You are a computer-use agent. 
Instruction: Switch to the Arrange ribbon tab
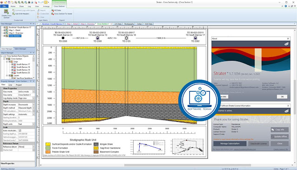pos(46,6)
